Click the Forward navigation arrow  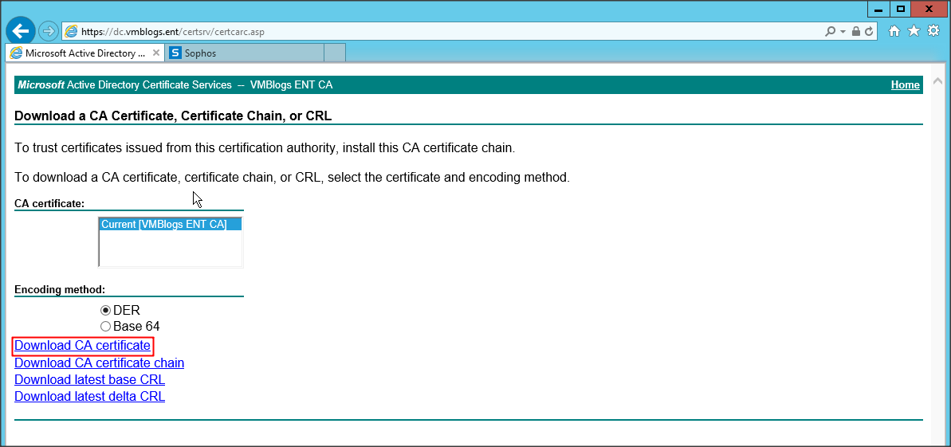coord(49,31)
